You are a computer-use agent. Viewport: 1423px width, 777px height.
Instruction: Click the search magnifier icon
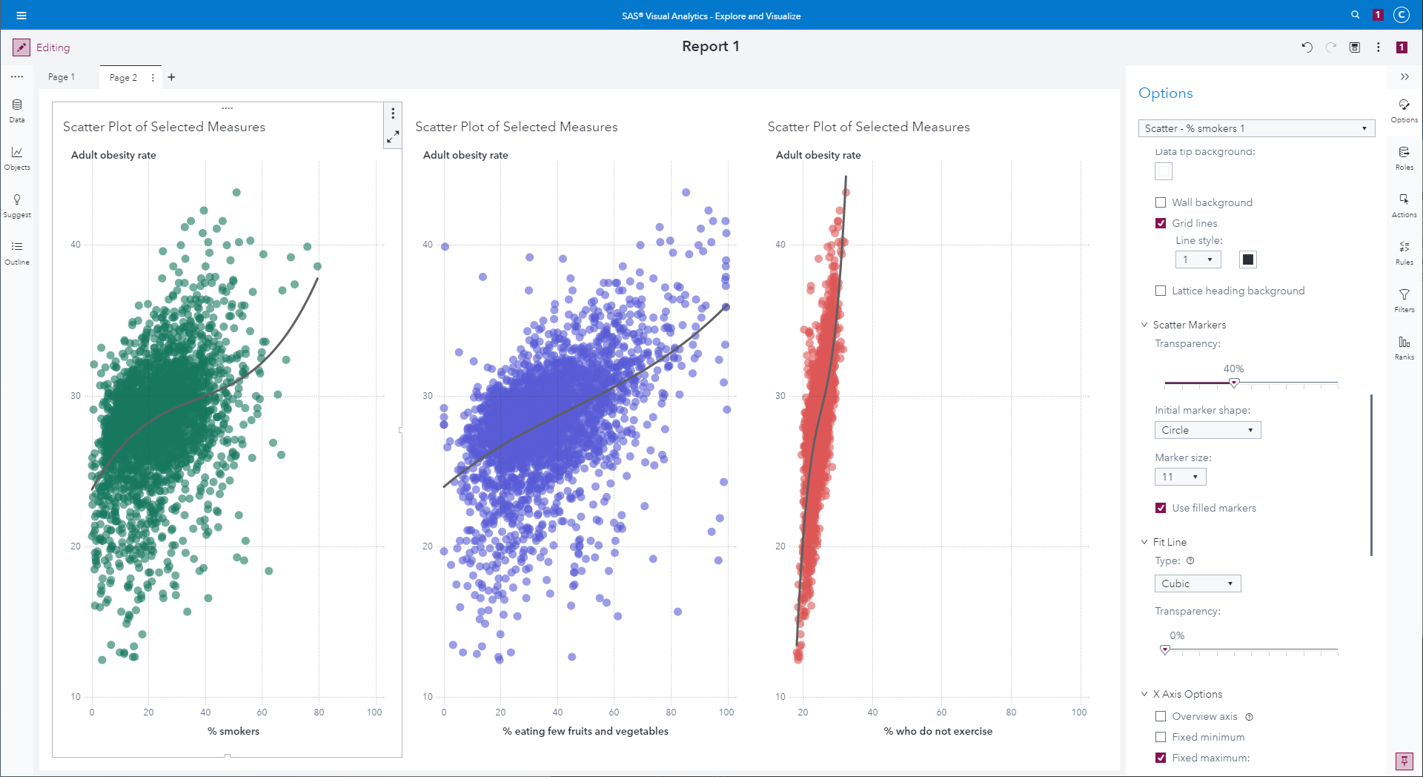pyautogui.click(x=1356, y=15)
